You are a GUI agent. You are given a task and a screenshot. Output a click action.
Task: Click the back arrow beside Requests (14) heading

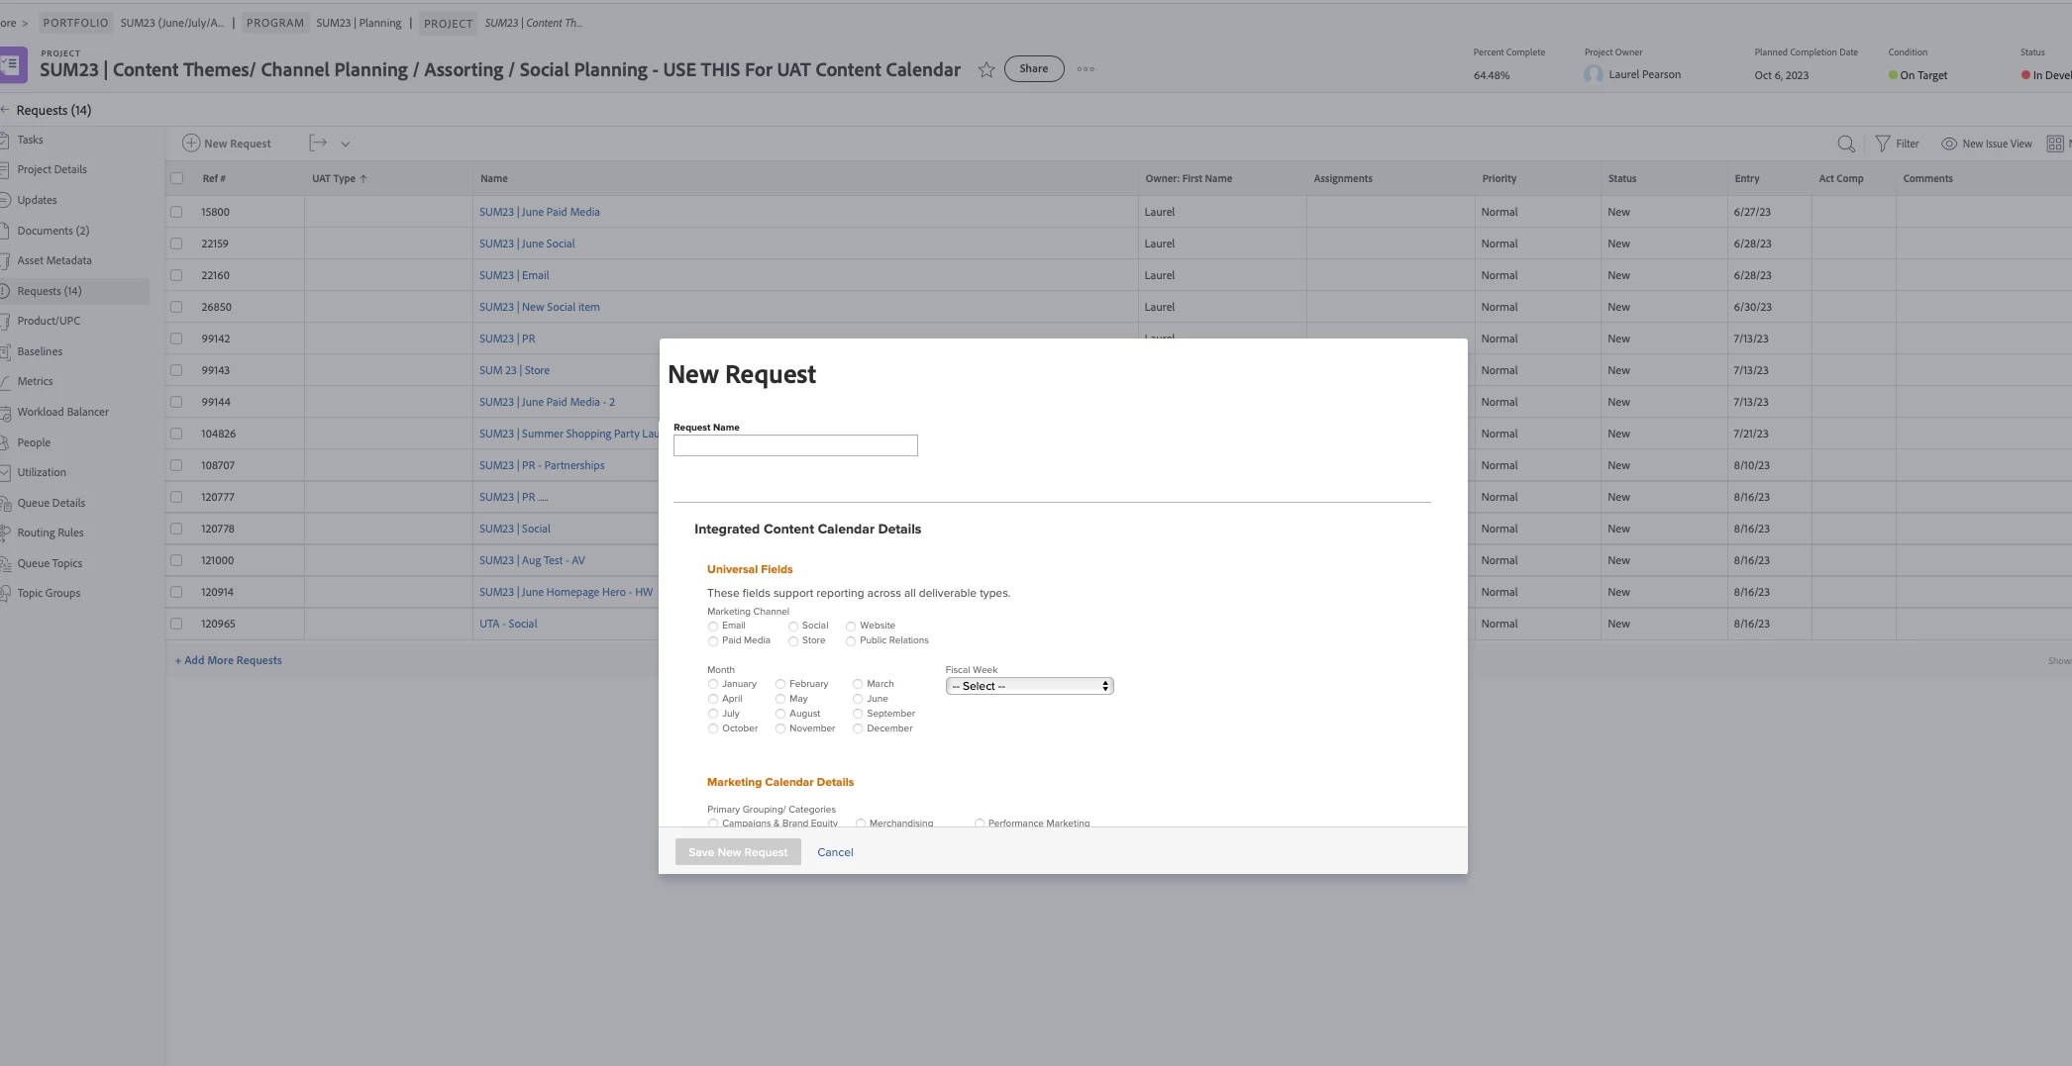point(5,110)
